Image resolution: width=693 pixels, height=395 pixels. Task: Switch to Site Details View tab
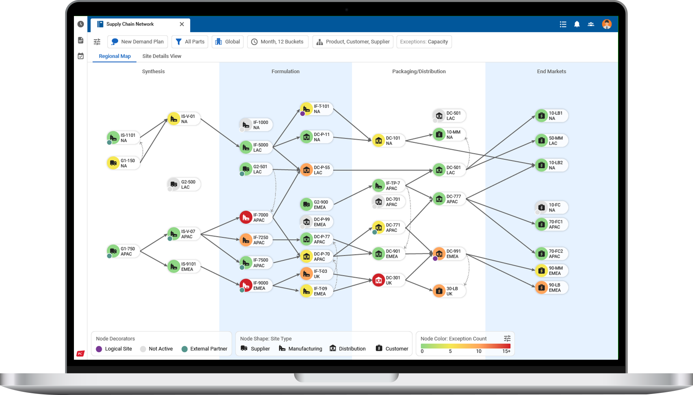tap(162, 56)
